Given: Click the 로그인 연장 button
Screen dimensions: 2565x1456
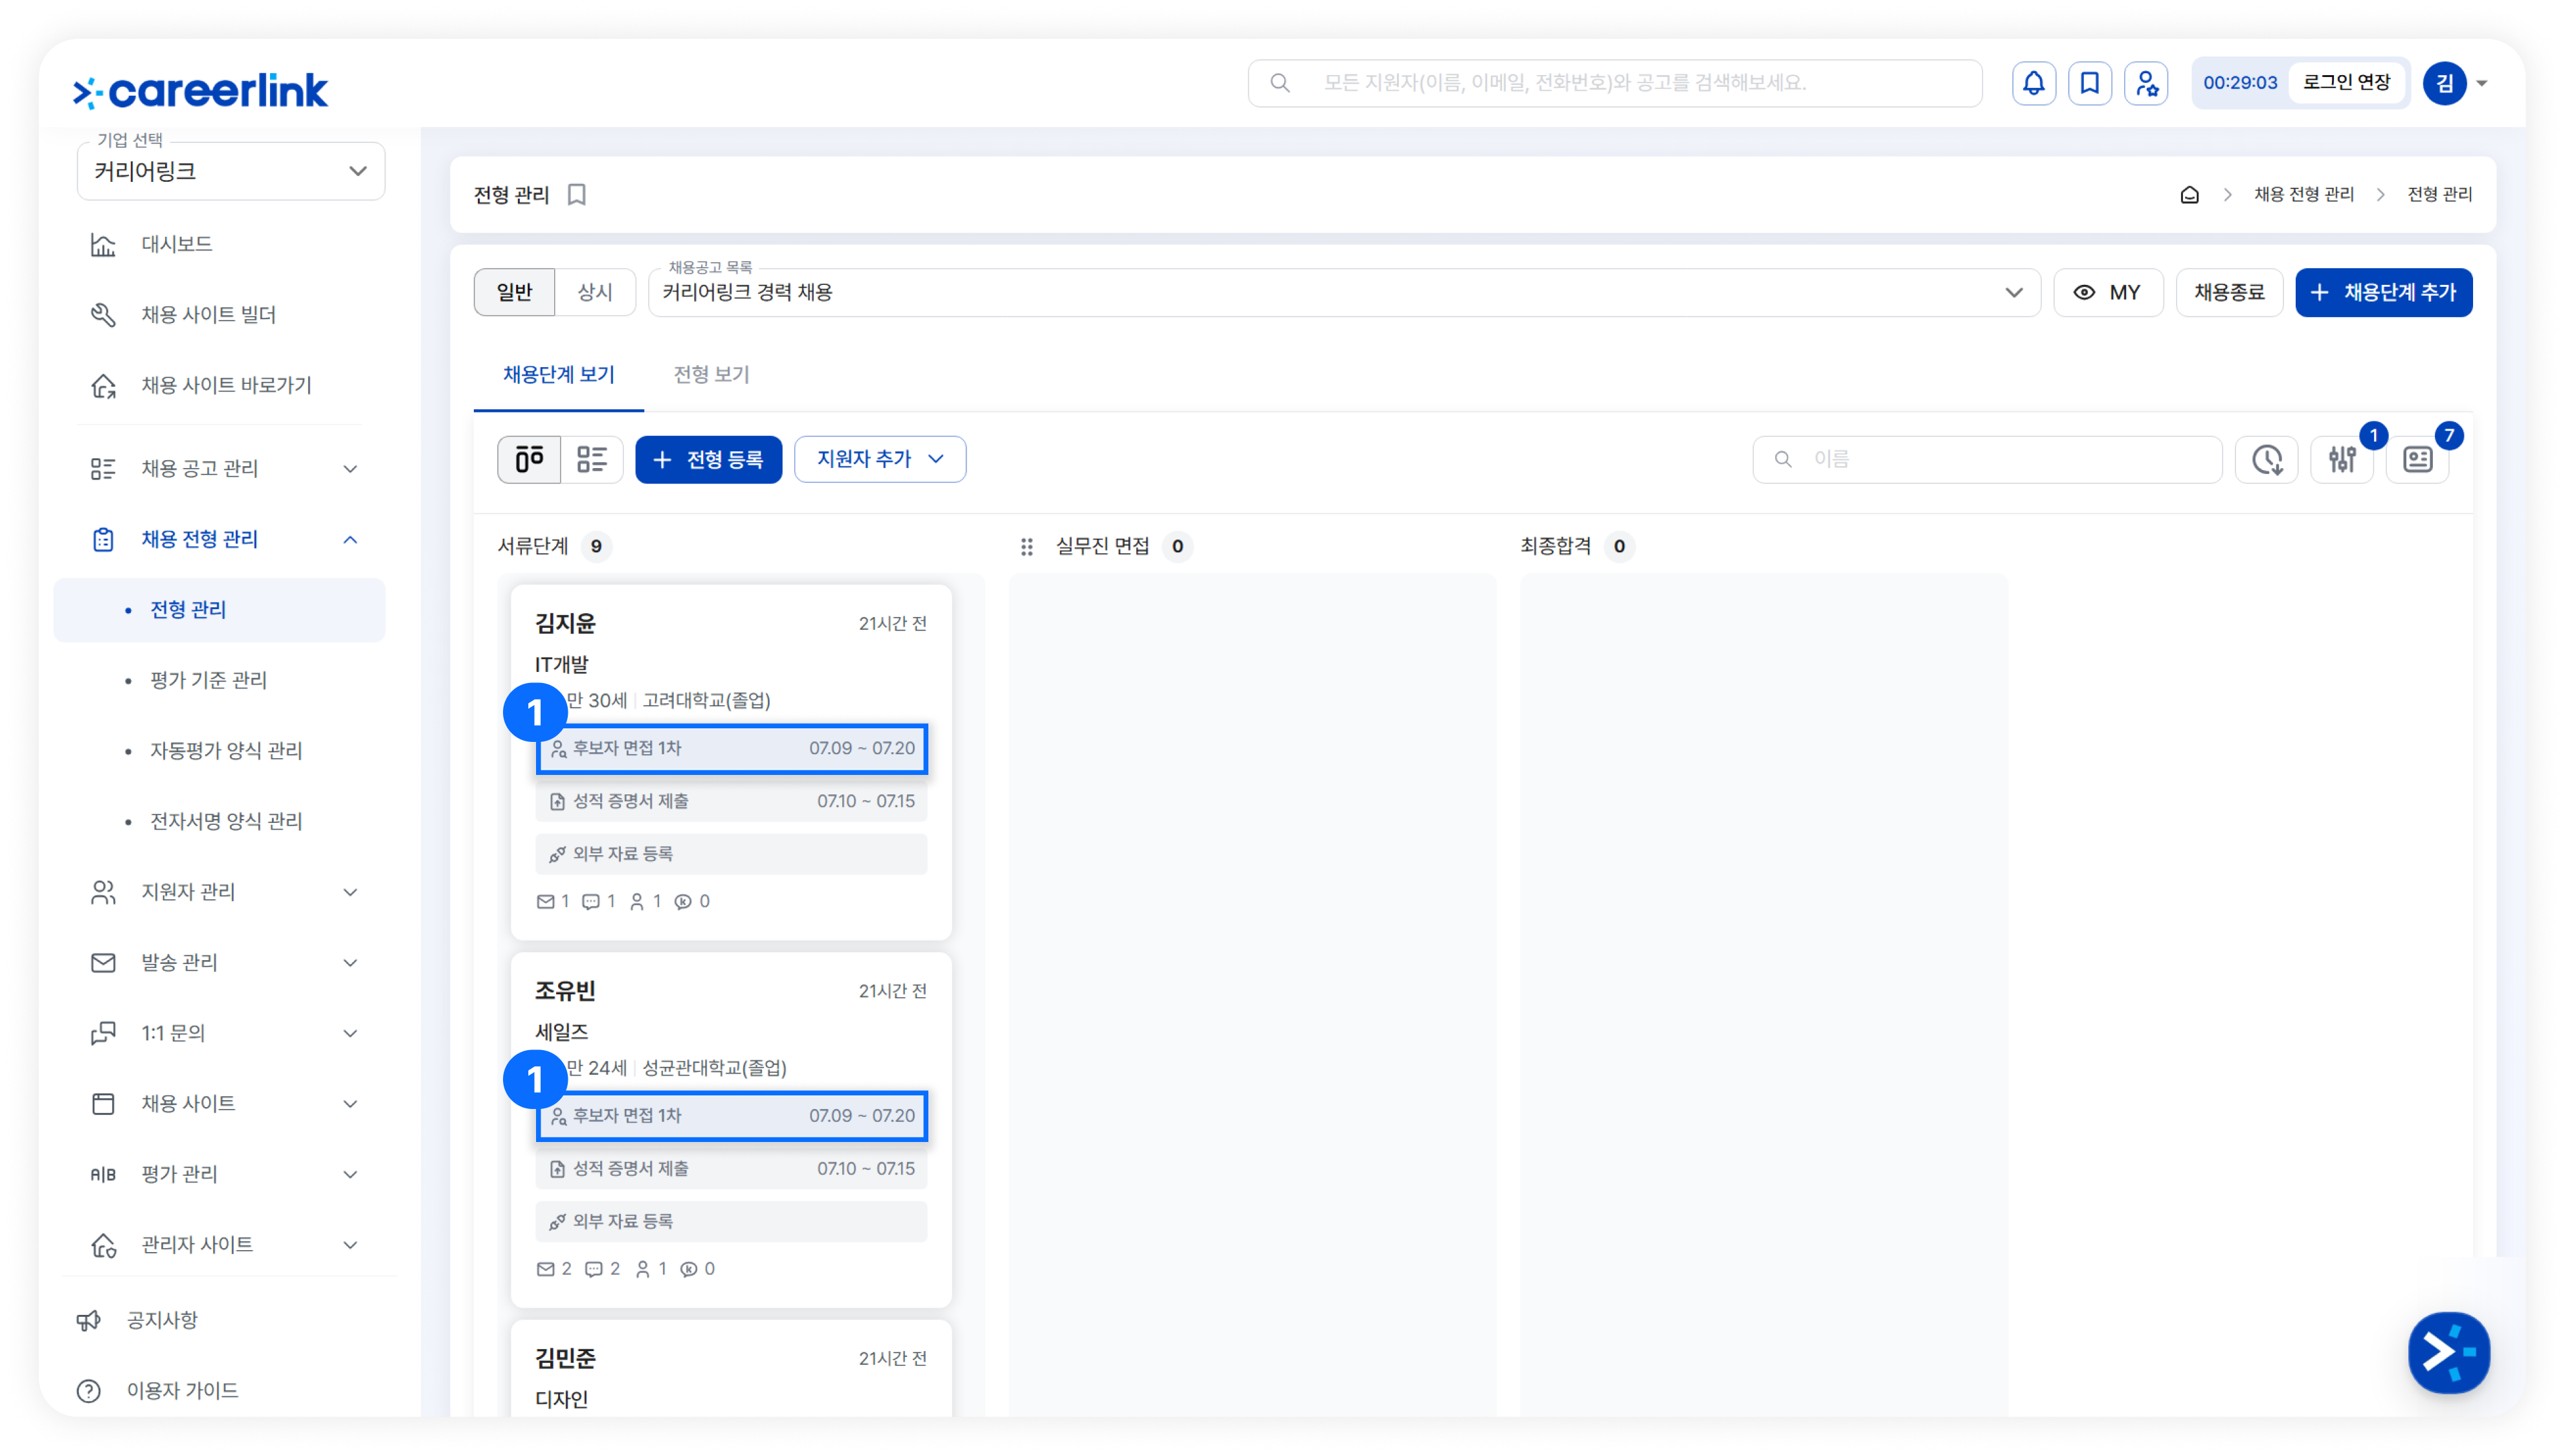Looking at the screenshot, I should [x=2346, y=83].
